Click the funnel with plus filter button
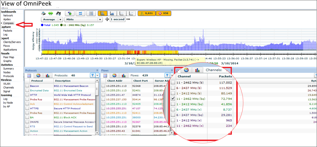The width and height of the screenshot is (317, 147). click(x=70, y=14)
